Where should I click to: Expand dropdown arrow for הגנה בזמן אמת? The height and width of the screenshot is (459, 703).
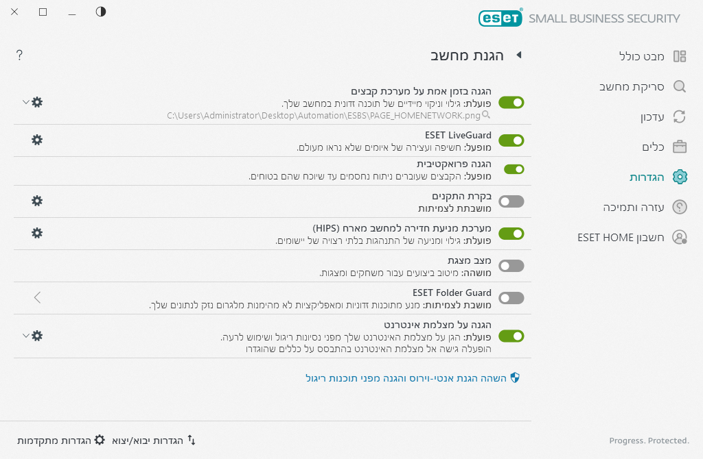[25, 102]
